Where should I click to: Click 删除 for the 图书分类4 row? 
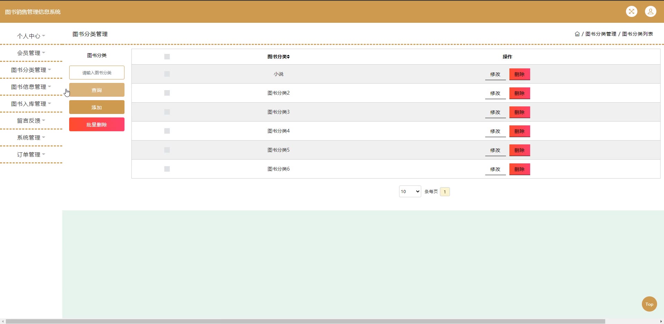tap(519, 131)
